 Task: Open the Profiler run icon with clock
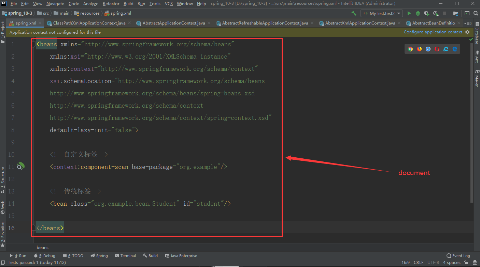tap(436, 13)
